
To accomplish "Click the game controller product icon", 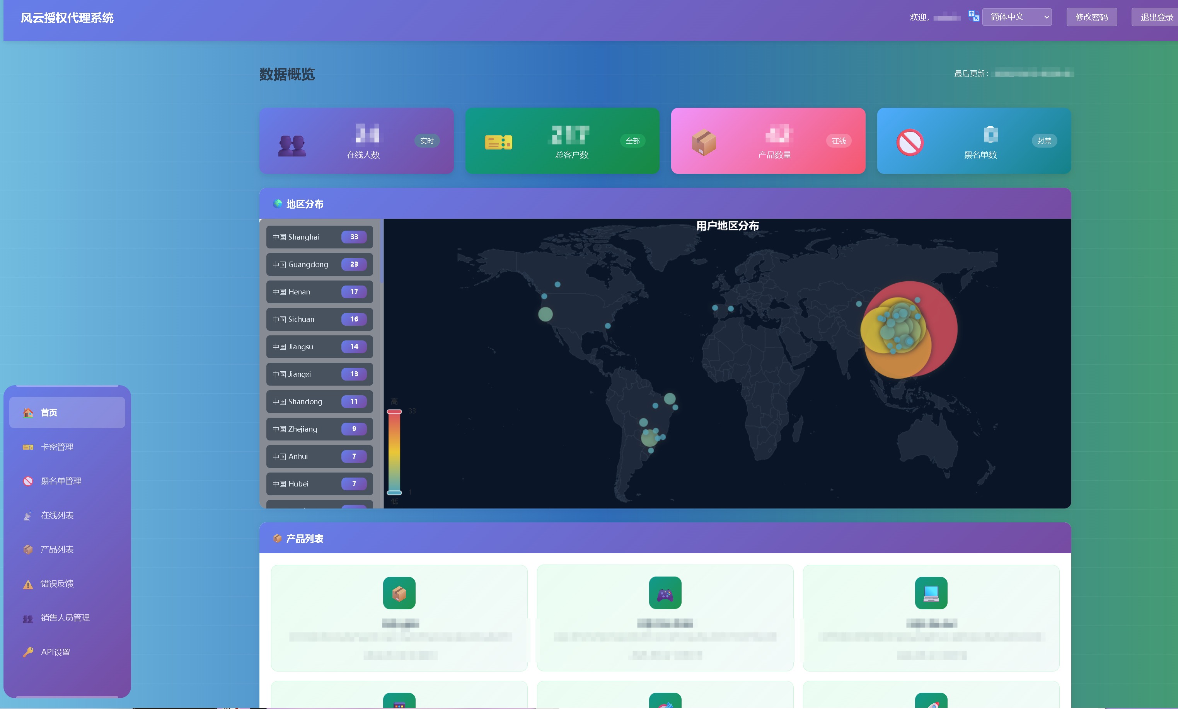I will (665, 593).
